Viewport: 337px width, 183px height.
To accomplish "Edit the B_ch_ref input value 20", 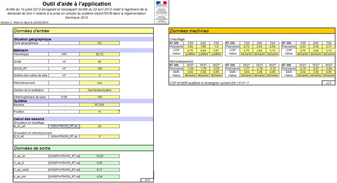I will 99,126.
